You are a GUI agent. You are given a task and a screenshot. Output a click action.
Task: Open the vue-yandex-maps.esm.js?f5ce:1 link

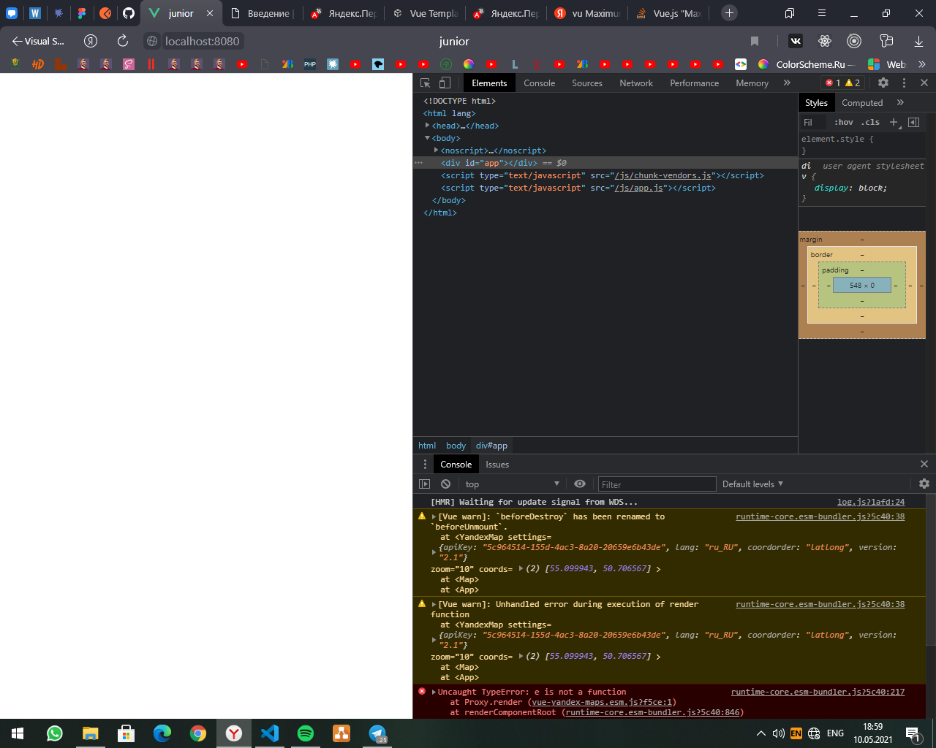pos(603,703)
